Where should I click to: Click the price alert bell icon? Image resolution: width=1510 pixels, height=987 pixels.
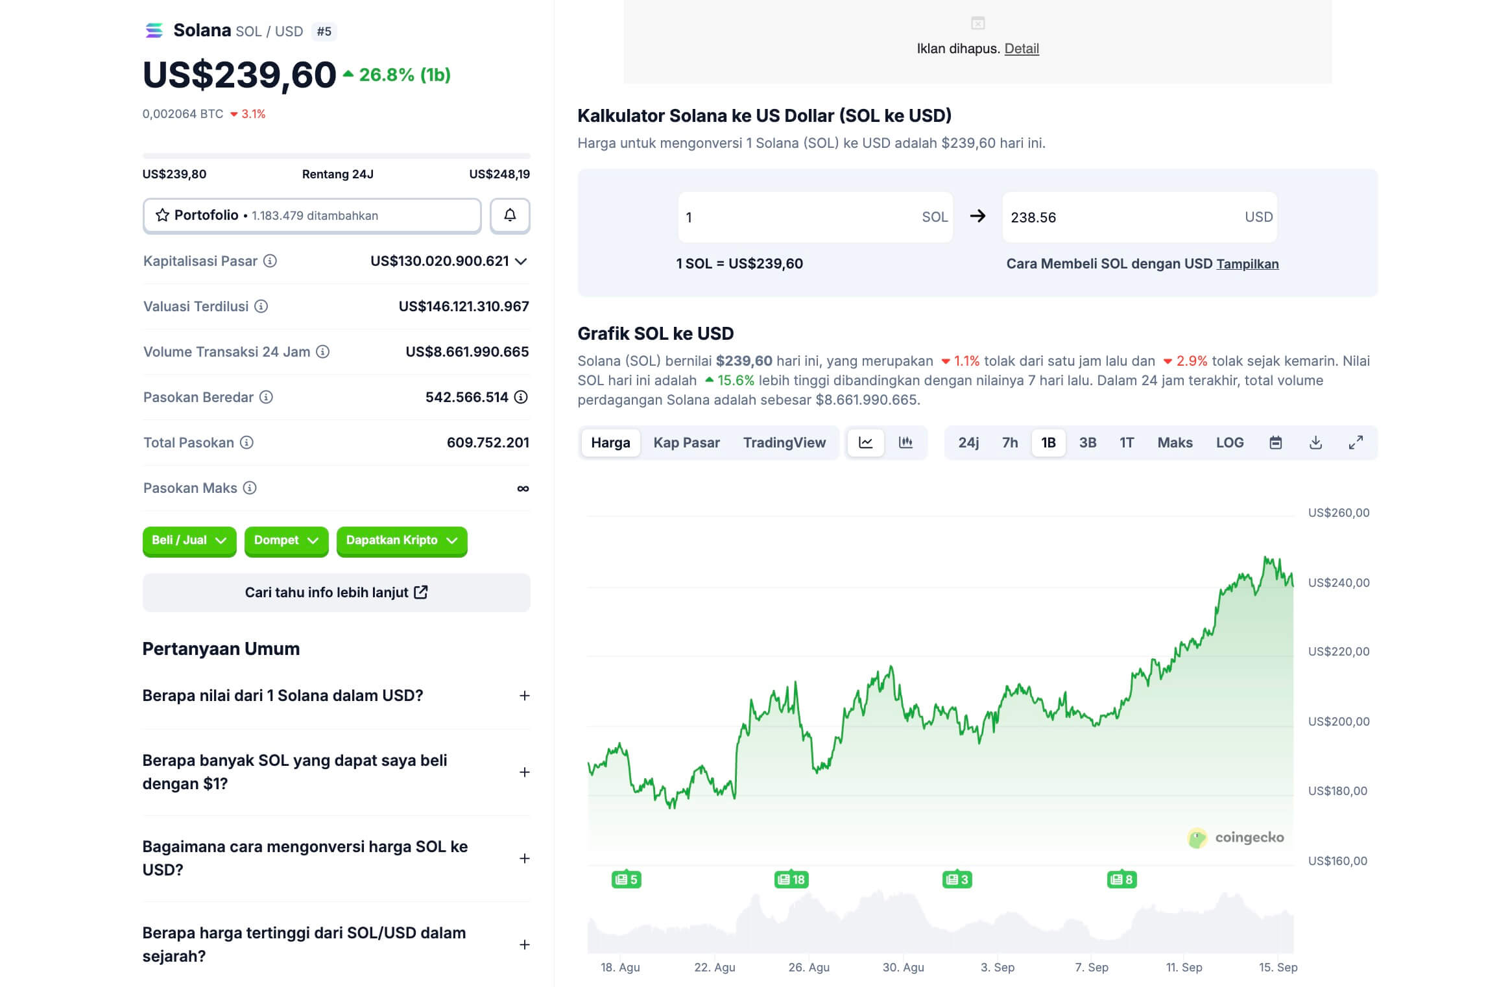click(510, 215)
